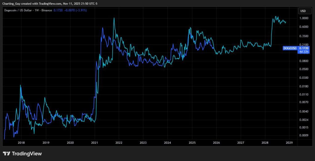Screen dimensions: 315x161
Task: Open the USD currency selector
Action: point(303,11)
